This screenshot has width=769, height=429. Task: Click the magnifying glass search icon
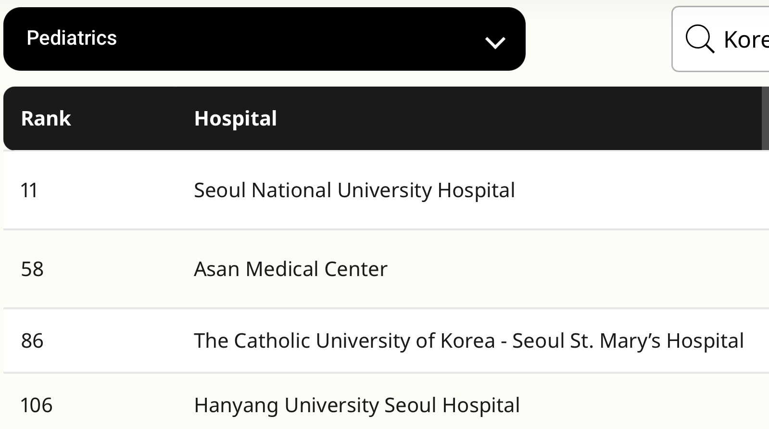699,39
